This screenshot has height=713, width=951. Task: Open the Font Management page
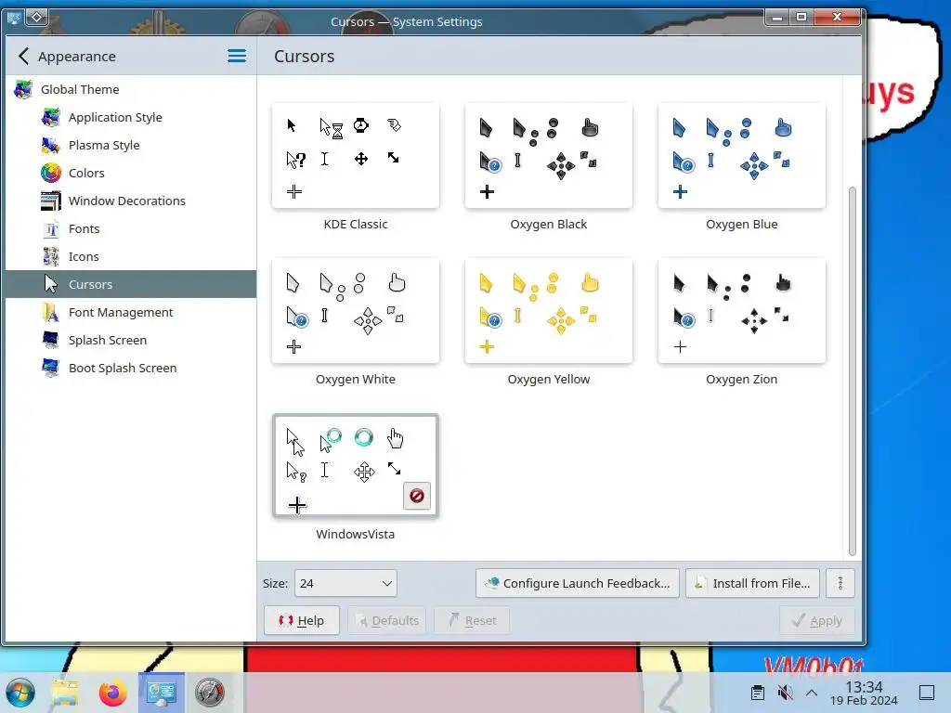pos(131,312)
